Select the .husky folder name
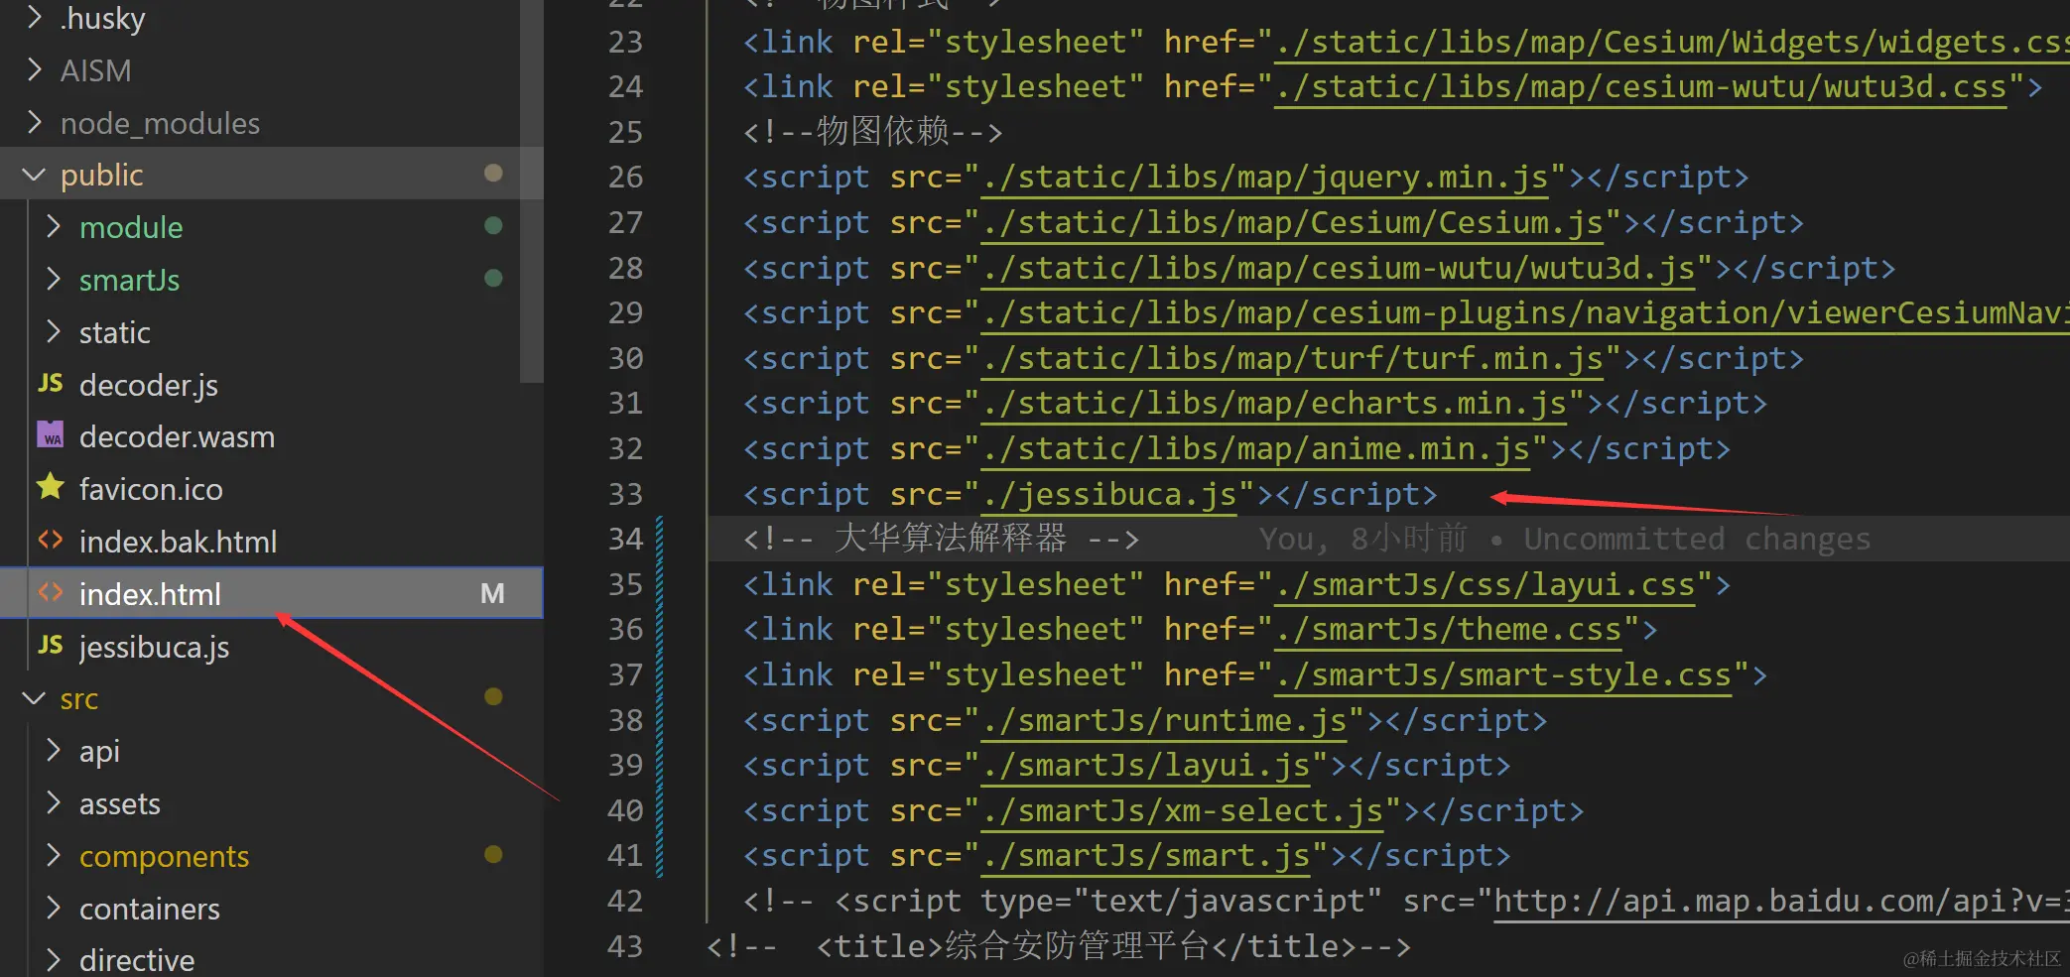 (x=102, y=18)
